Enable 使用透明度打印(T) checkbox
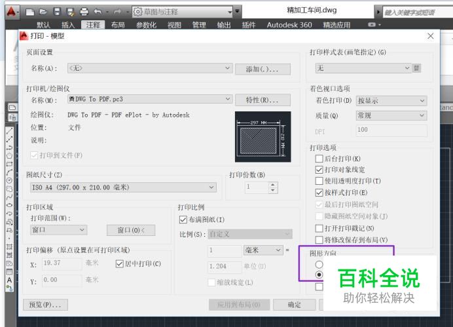The image size is (453, 327). (x=319, y=181)
